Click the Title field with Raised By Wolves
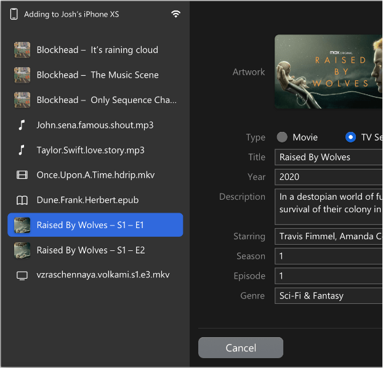The height and width of the screenshot is (368, 383). [x=329, y=157]
